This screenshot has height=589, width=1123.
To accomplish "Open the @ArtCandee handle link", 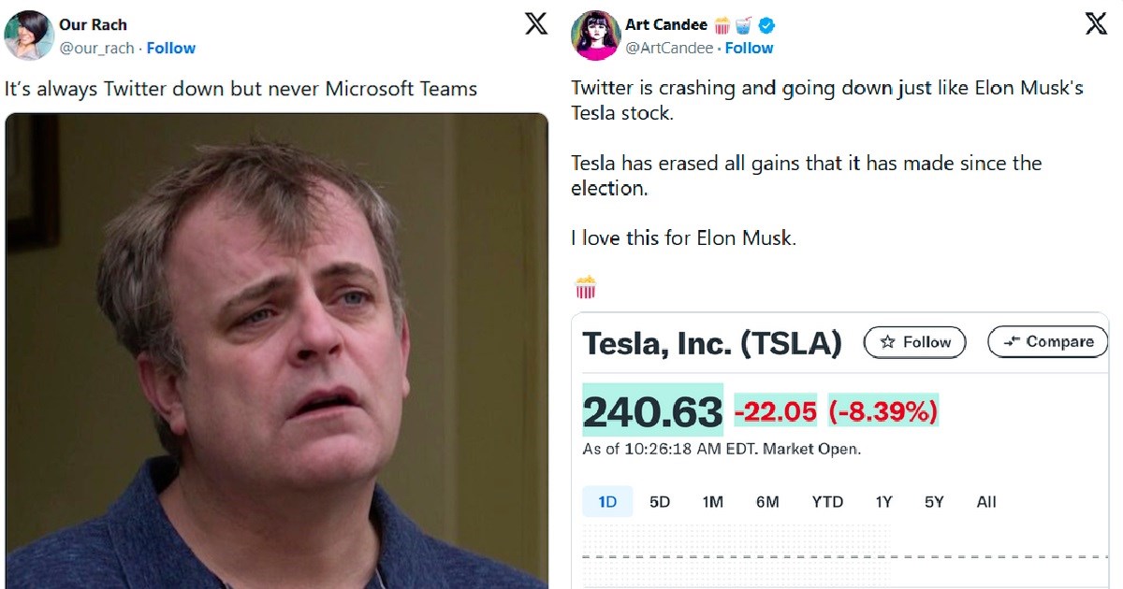I will [669, 48].
